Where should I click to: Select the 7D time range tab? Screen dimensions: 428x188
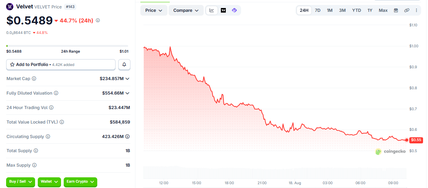[x=318, y=10]
